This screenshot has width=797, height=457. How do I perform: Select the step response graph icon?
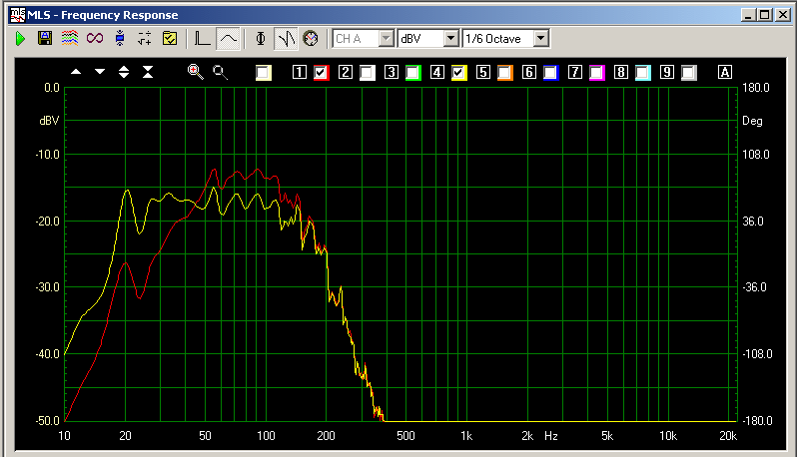point(203,39)
